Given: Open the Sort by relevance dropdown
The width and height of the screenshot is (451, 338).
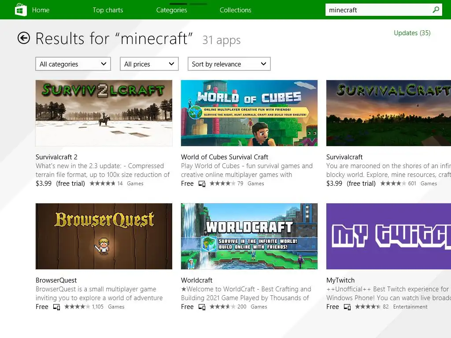Looking at the screenshot, I should (229, 64).
